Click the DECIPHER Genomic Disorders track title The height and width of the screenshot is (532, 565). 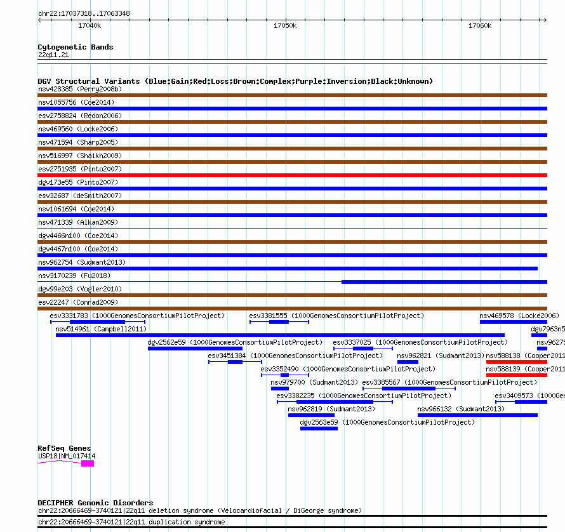pyautogui.click(x=95, y=503)
